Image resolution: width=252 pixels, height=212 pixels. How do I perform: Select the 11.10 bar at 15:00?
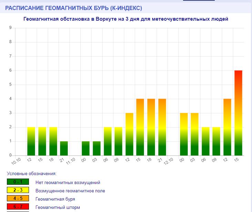pos(140,127)
